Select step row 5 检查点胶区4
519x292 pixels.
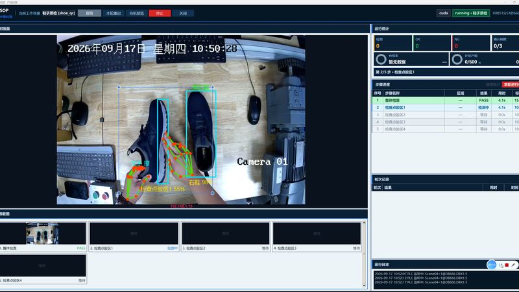pos(445,129)
